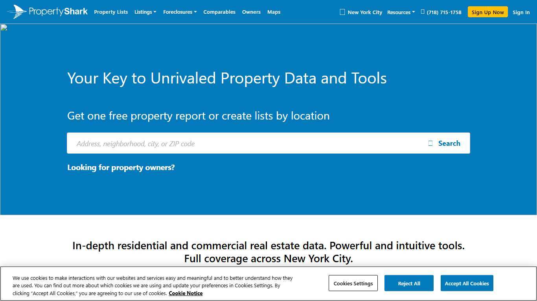Open the Listings dropdown

(145, 12)
